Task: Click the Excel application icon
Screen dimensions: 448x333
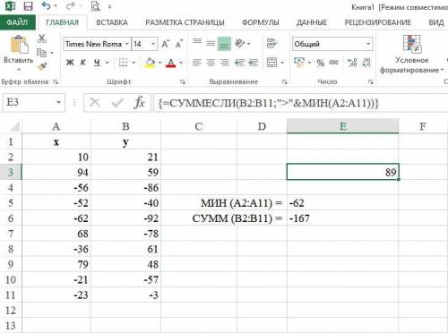Action: point(11,5)
